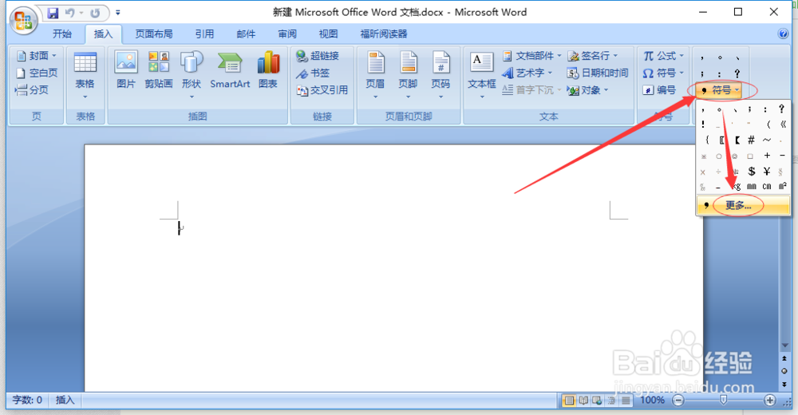Insert the ¥ symbol from the panel
This screenshot has height=415, width=798.
[x=766, y=171]
